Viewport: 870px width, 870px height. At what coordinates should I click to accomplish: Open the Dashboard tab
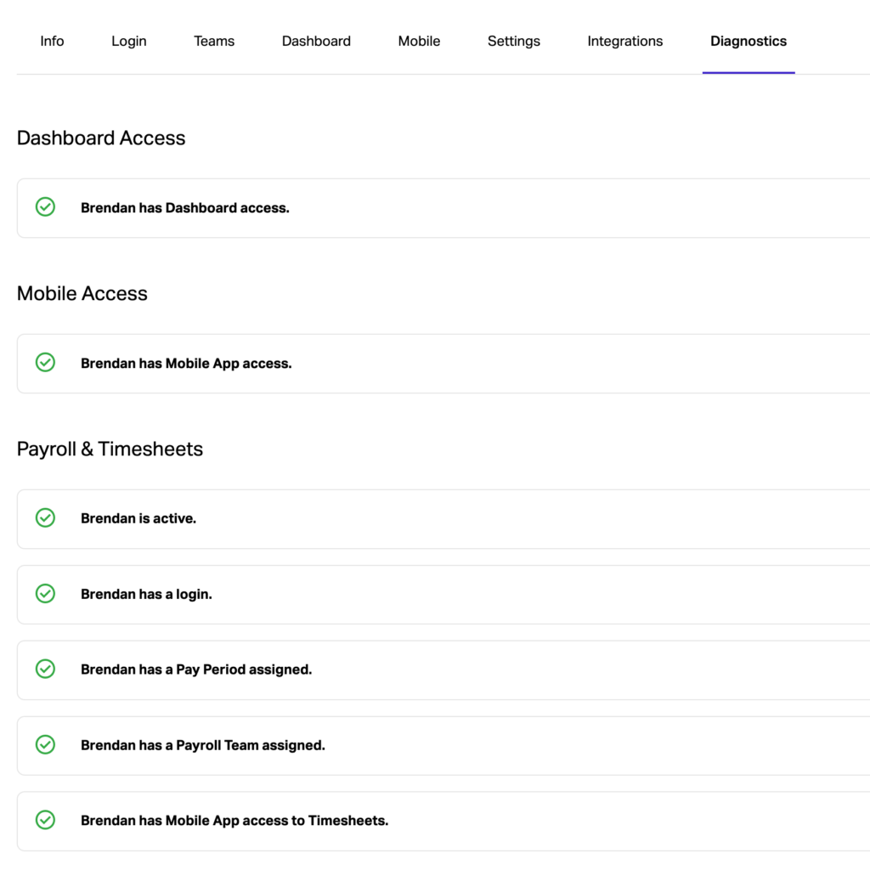[316, 41]
